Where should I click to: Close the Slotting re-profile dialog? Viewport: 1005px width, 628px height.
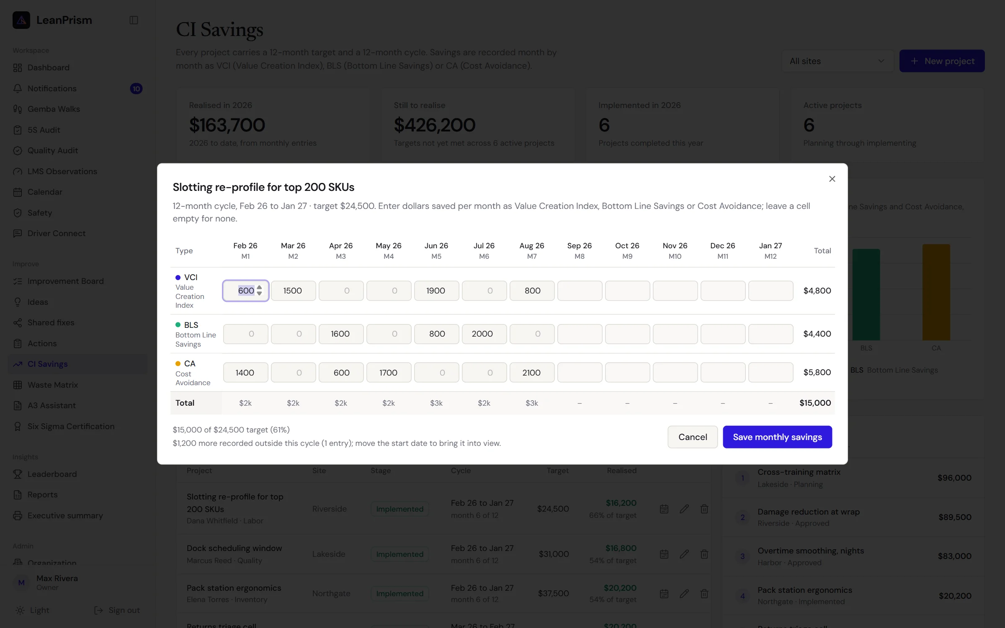tap(832, 179)
